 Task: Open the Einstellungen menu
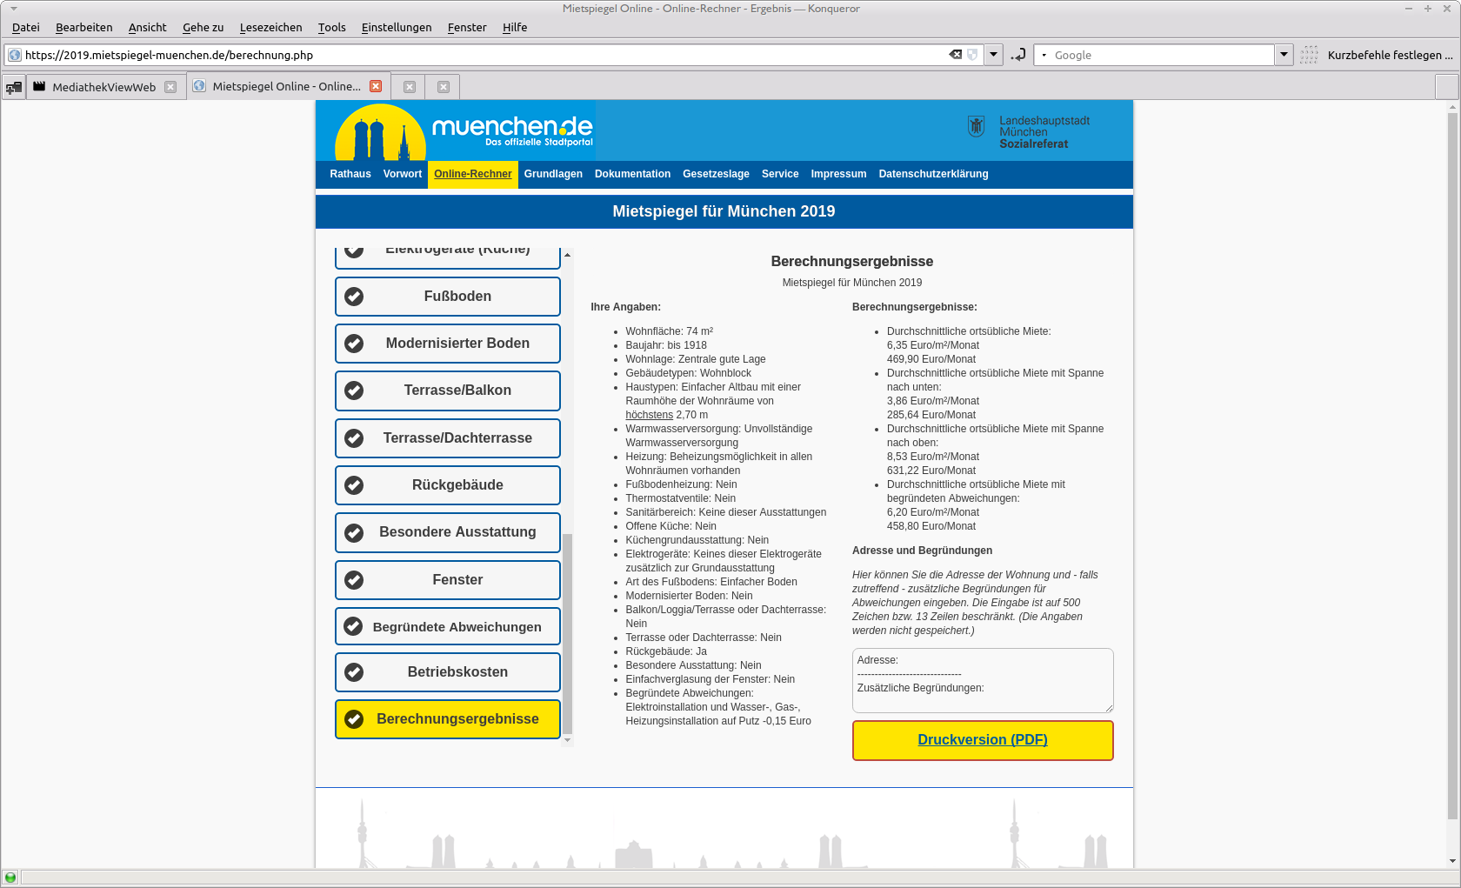[x=397, y=27]
